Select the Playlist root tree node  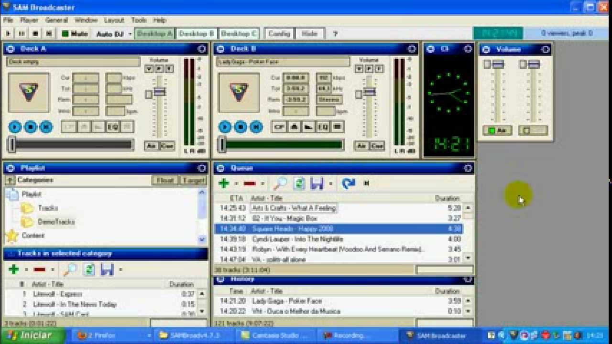[32, 194]
